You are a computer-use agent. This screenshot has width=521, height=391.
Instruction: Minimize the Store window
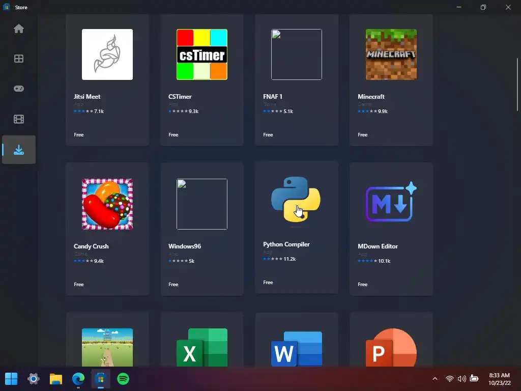click(x=459, y=7)
